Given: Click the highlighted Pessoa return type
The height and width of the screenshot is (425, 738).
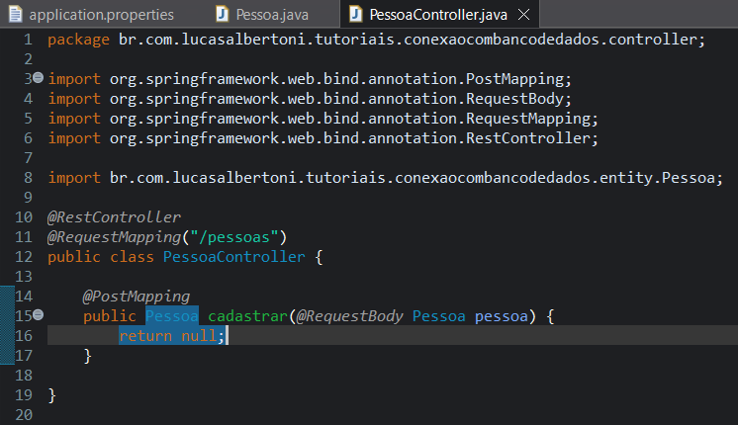Looking at the screenshot, I should click(x=172, y=315).
